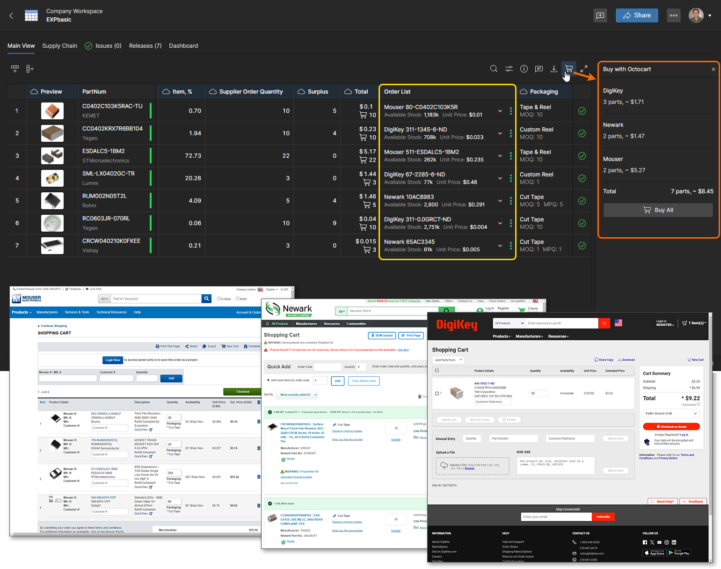This screenshot has width=721, height=569.
Task: Click DigiKey US flag country icon
Action: coord(619,323)
